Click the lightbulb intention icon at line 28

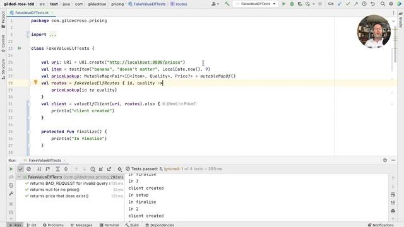pos(35,83)
